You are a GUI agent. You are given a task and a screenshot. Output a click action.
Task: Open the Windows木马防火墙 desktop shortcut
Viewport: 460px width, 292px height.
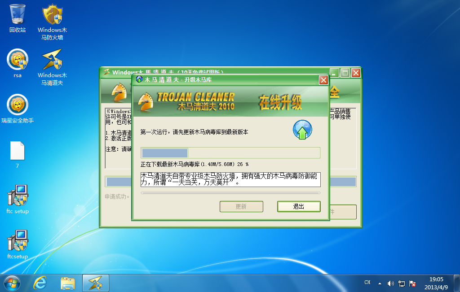tap(52, 22)
